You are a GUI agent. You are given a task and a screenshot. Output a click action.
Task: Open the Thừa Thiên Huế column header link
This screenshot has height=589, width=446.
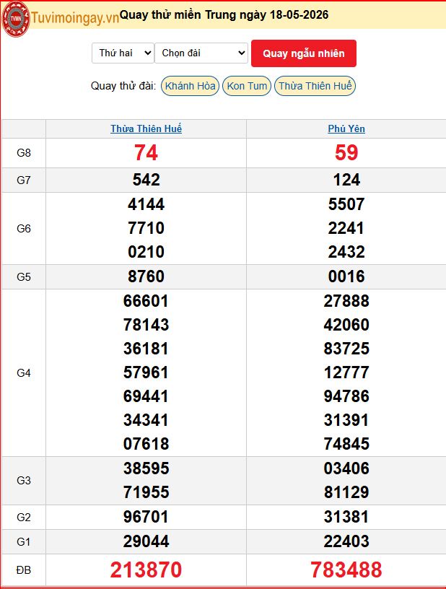pos(146,128)
